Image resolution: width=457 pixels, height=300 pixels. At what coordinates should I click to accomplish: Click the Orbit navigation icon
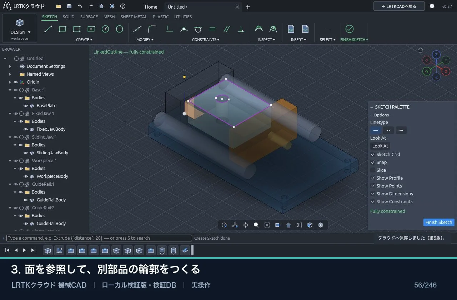(x=224, y=225)
